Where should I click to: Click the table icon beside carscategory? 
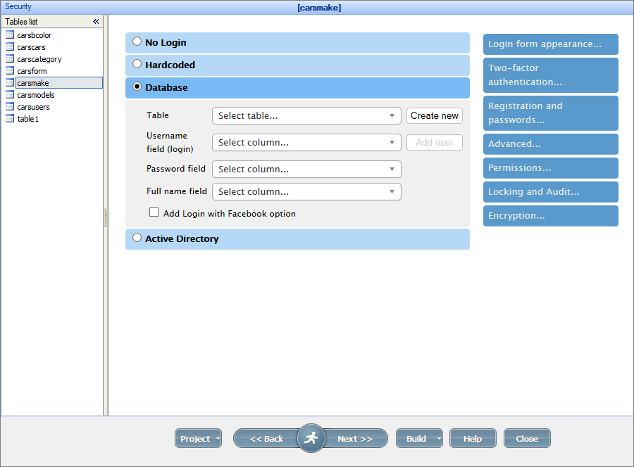click(x=10, y=58)
